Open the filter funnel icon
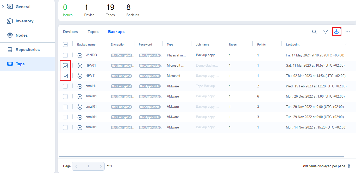The image size is (356, 173). coord(326,32)
